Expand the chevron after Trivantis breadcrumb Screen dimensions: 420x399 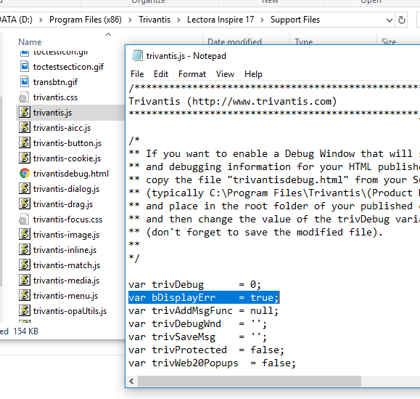coord(178,20)
